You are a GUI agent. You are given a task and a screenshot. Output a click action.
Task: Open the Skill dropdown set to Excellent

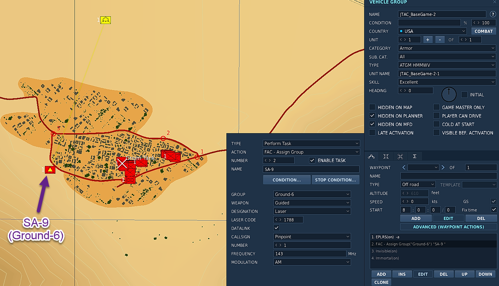[x=447, y=82]
